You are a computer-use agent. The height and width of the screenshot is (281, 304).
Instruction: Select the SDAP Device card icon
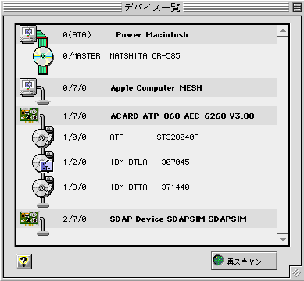(29, 218)
